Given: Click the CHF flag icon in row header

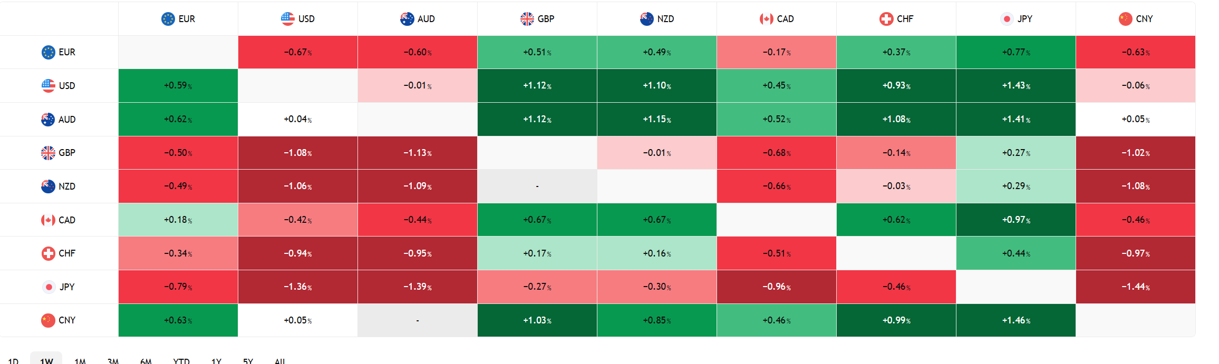Looking at the screenshot, I should tap(49, 253).
